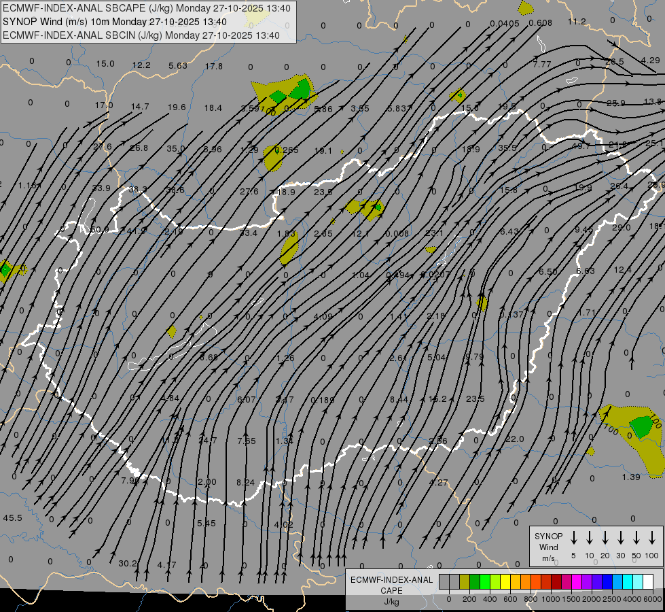
Task: Click the 6000 tick label on CAPE scale
Action: 653,599
